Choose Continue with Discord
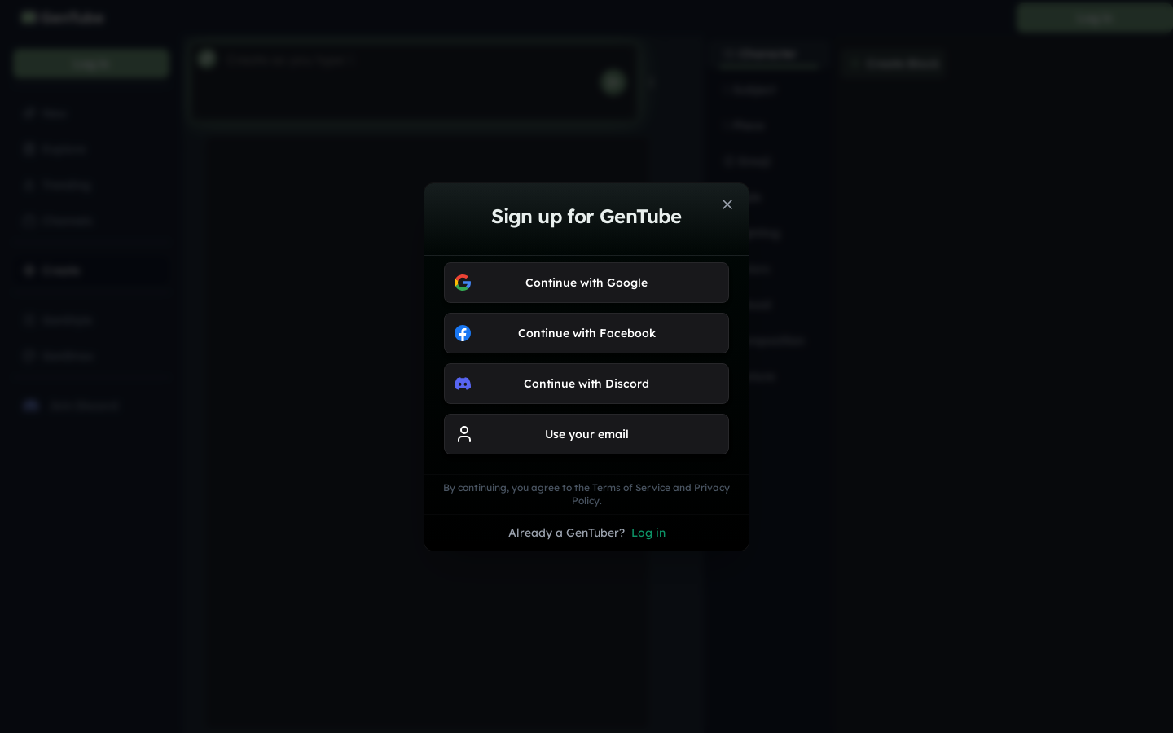The image size is (1173, 733). [586, 384]
